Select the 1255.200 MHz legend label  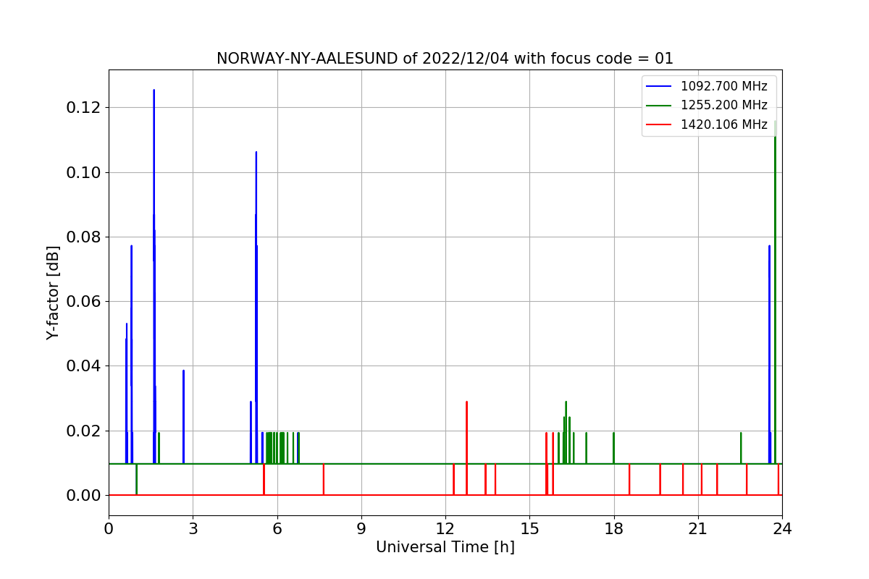pyautogui.click(x=723, y=105)
